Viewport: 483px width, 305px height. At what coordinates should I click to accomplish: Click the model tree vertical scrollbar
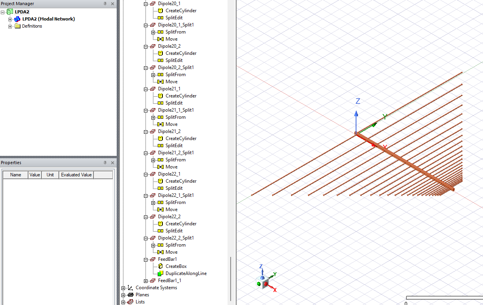tap(231, 279)
